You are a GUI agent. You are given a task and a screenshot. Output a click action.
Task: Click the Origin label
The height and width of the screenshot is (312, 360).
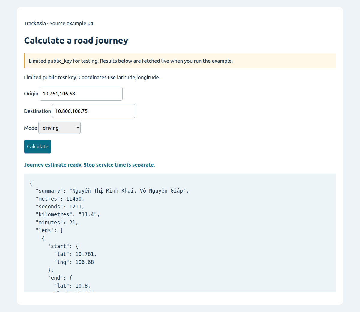[31, 94]
